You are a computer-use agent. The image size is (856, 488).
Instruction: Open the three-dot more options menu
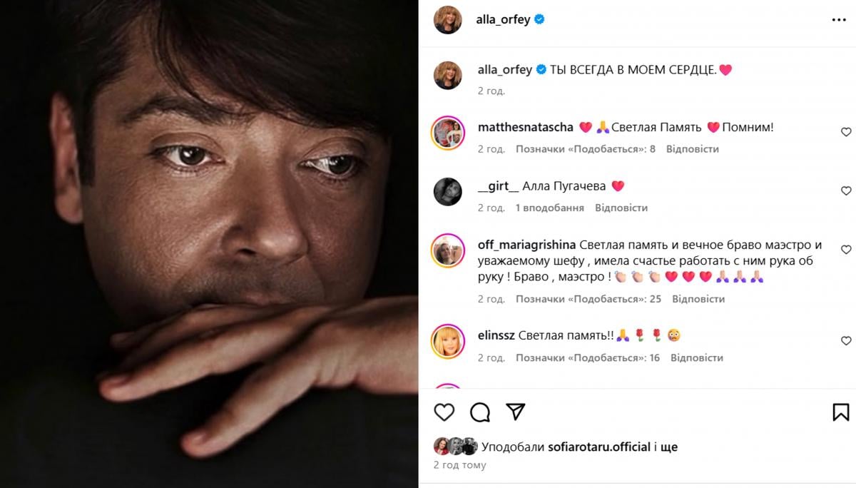[839, 20]
